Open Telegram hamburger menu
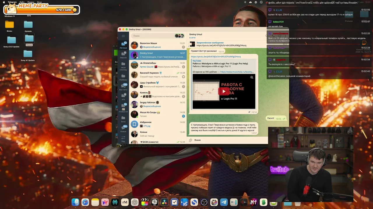The width and height of the screenshot is (373, 209). [x=123, y=36]
